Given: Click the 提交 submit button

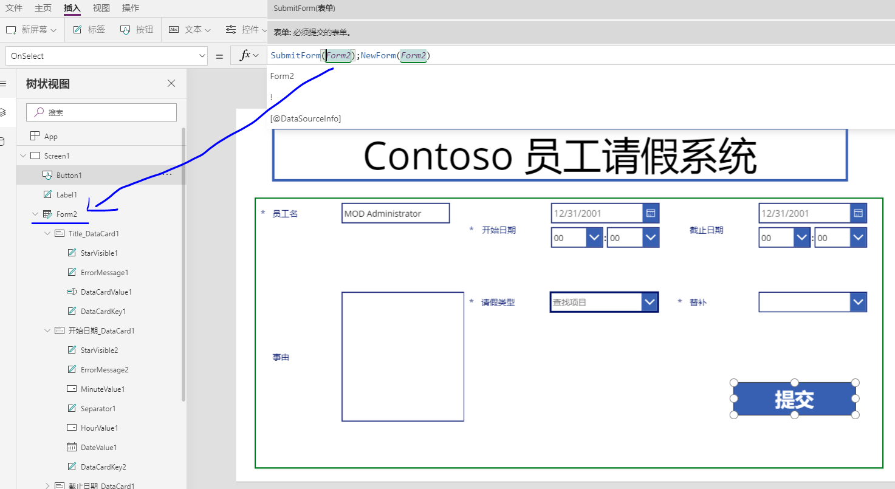Looking at the screenshot, I should pos(794,399).
